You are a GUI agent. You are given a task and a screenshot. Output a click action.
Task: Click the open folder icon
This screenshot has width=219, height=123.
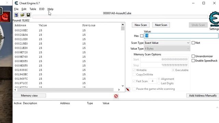[x=22, y=15]
